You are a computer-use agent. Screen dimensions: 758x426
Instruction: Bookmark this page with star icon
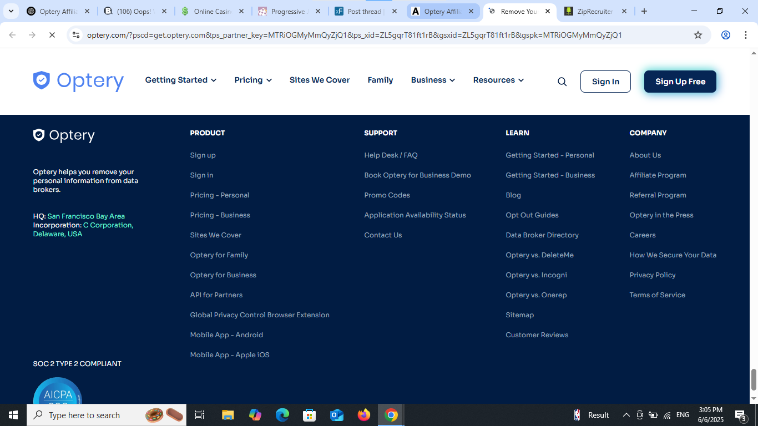[x=698, y=35]
